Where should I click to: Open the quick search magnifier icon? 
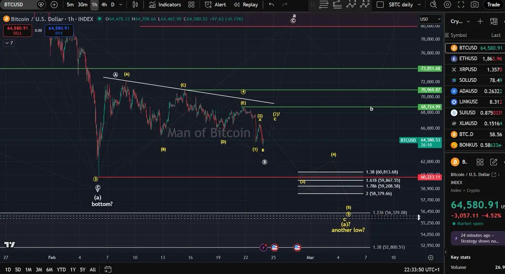click(434, 5)
